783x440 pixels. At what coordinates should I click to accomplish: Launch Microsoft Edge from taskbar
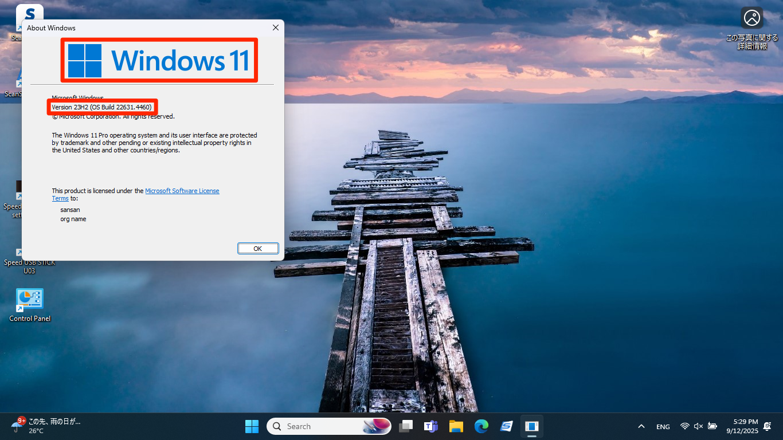click(x=481, y=426)
